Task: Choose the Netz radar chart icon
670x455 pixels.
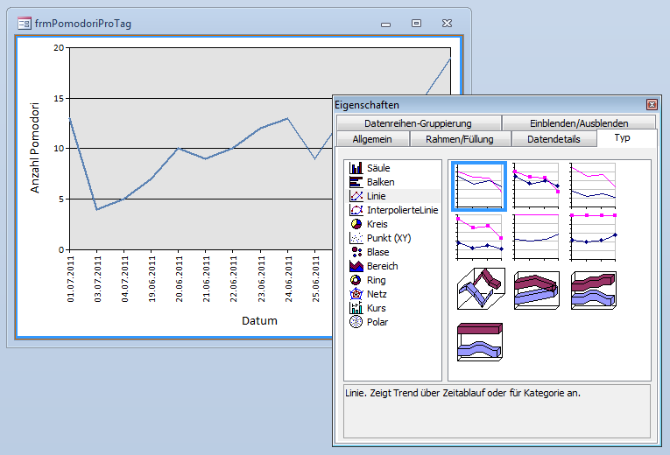Action: (356, 294)
